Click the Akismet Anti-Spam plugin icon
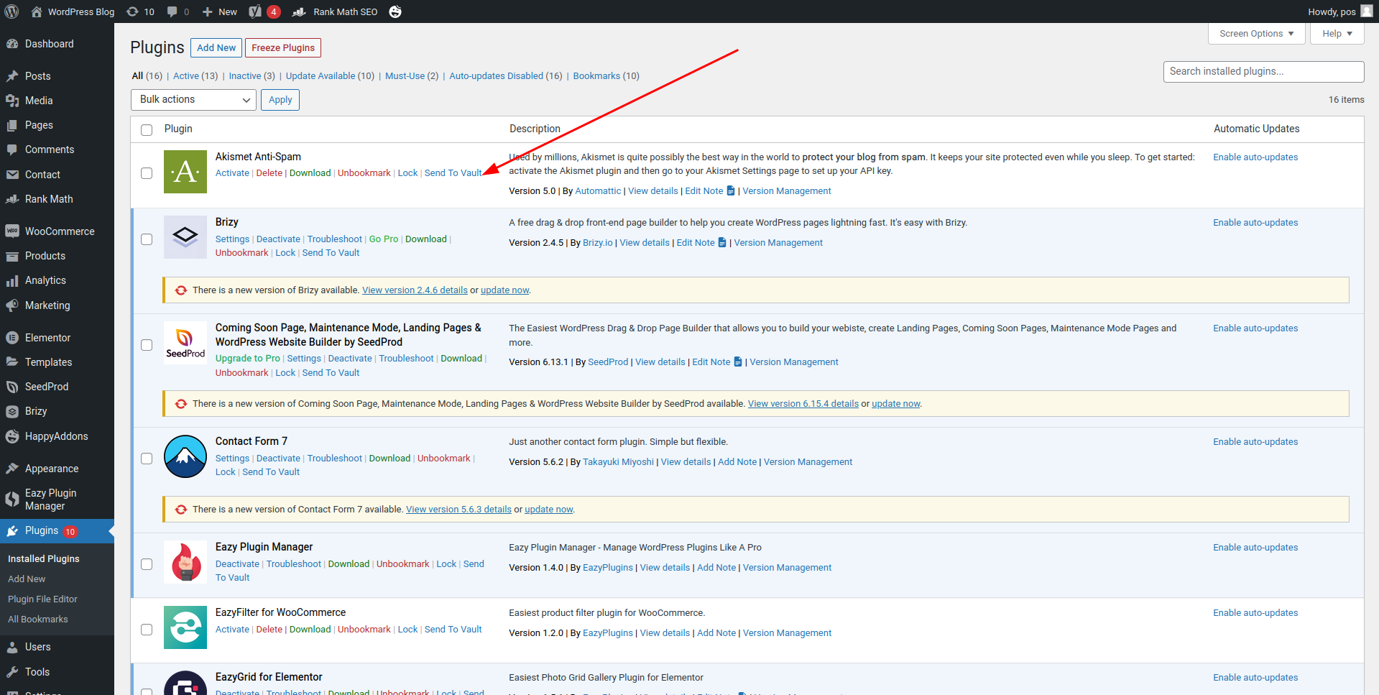Screen dimensions: 1379x695 [x=185, y=172]
